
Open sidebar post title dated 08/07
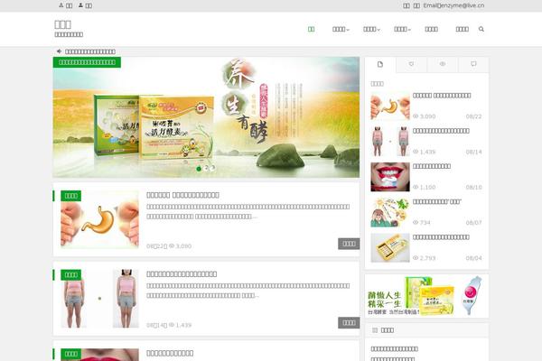pos(437,201)
